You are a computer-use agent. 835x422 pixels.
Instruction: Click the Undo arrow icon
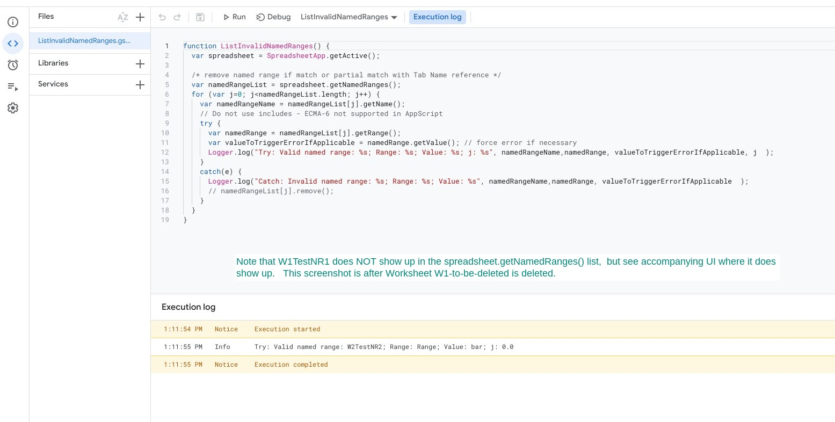[x=162, y=17]
